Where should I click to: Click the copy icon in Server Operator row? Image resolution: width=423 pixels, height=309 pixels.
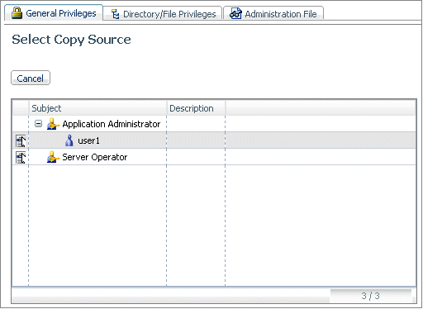(21, 157)
